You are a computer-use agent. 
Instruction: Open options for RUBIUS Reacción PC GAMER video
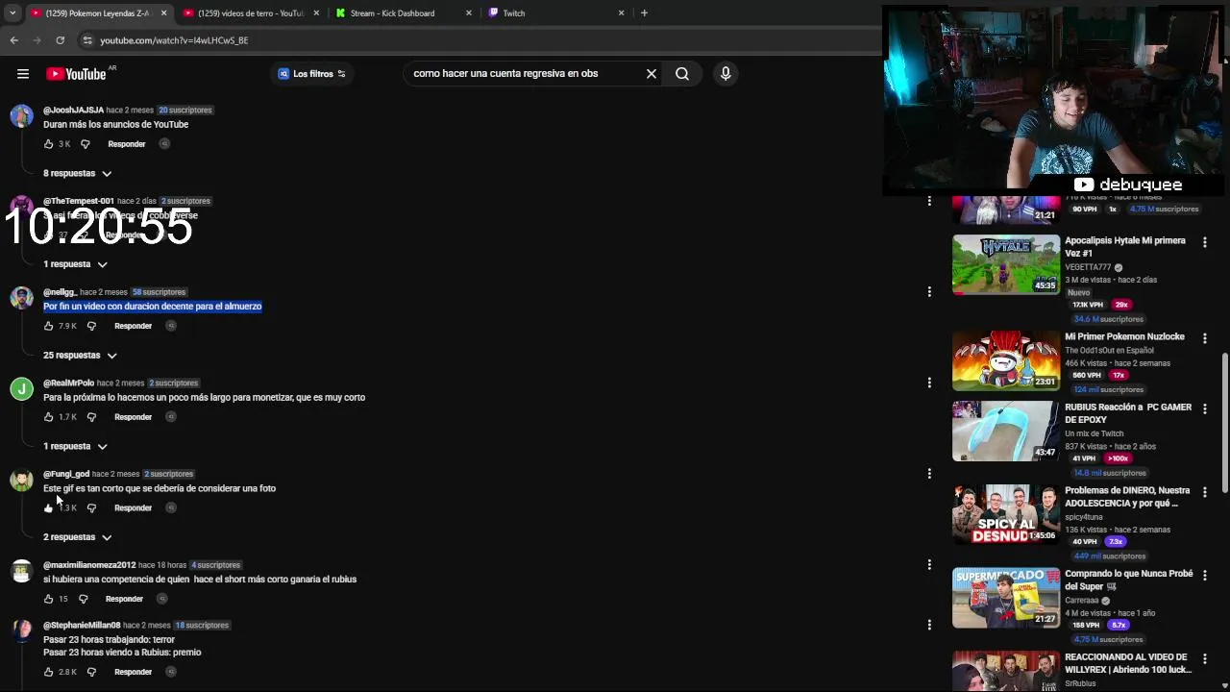(1204, 408)
